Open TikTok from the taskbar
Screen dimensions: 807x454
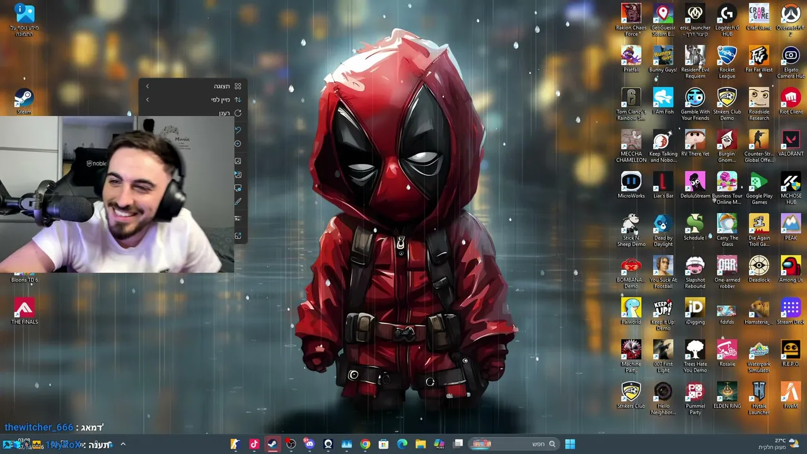(254, 444)
